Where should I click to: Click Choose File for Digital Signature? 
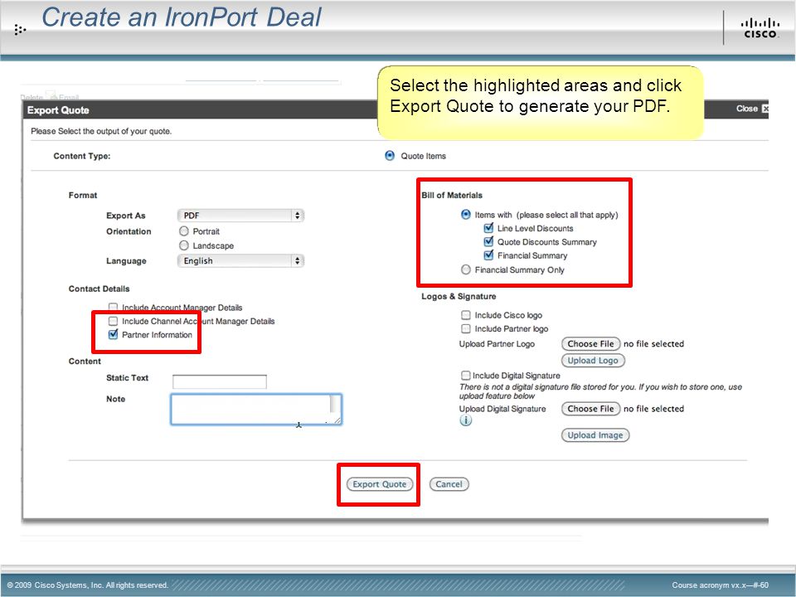pos(590,409)
